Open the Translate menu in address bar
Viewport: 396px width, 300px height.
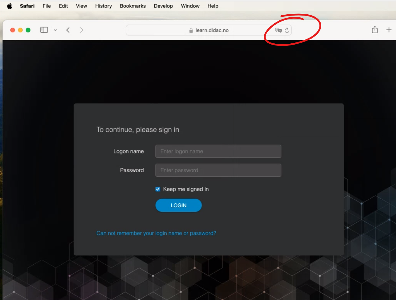click(x=278, y=30)
